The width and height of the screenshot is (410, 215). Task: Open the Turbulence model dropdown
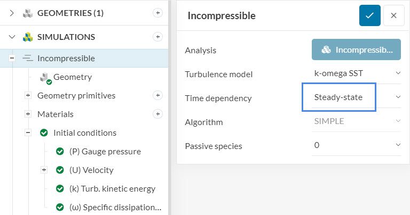pyautogui.click(x=356, y=73)
